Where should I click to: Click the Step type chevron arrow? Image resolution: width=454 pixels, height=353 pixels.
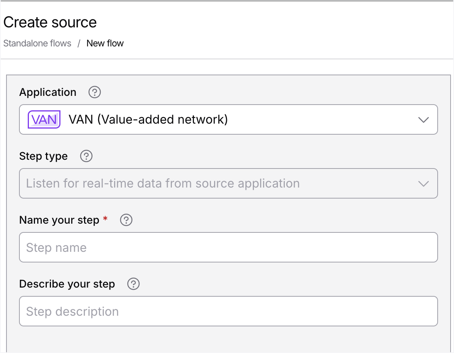point(423,184)
